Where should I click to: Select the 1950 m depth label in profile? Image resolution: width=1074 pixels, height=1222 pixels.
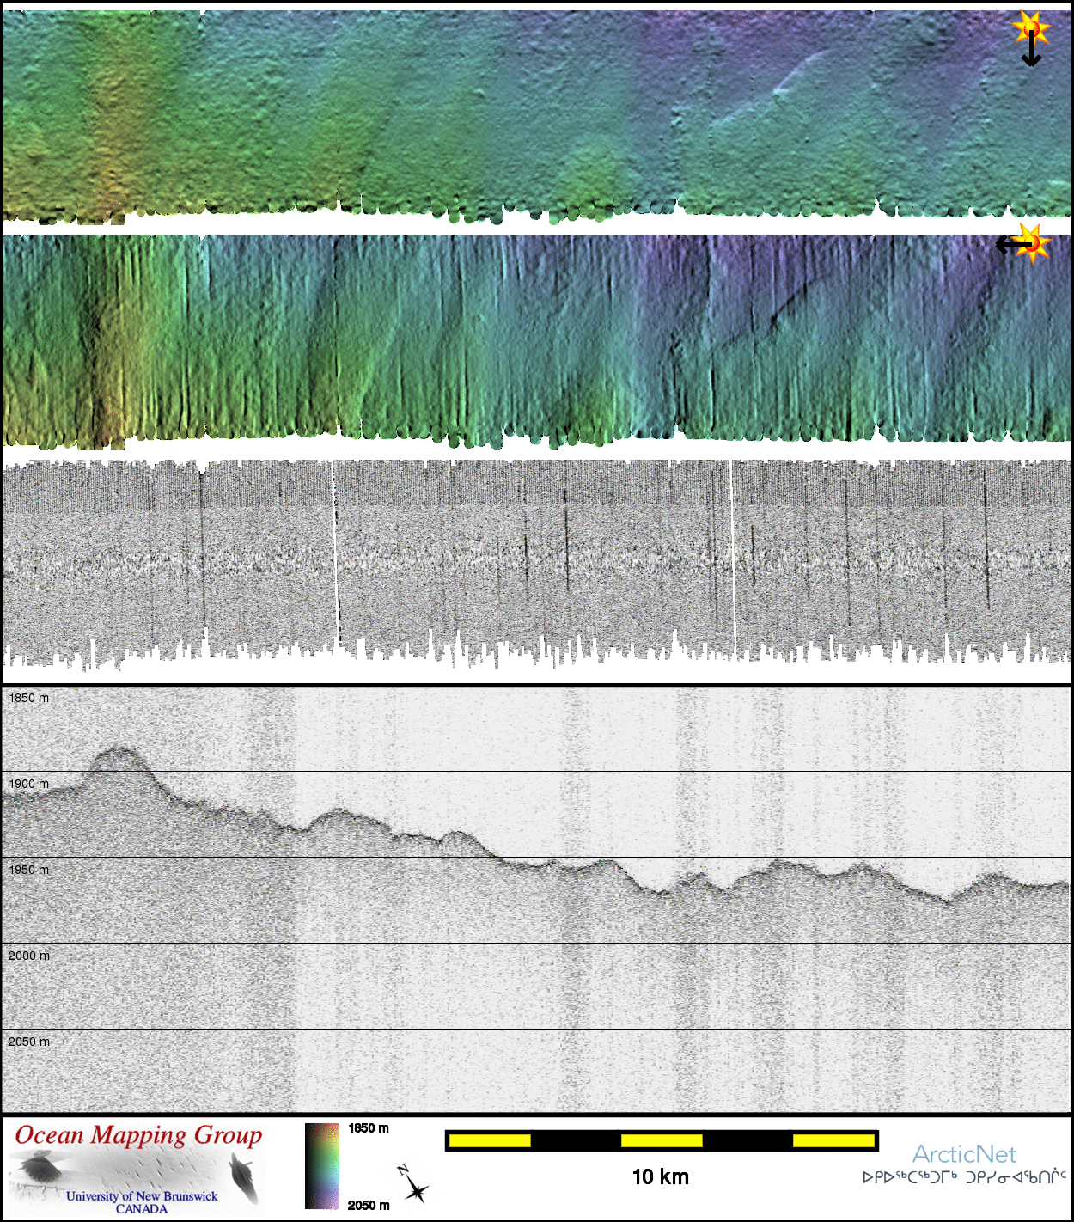point(29,870)
